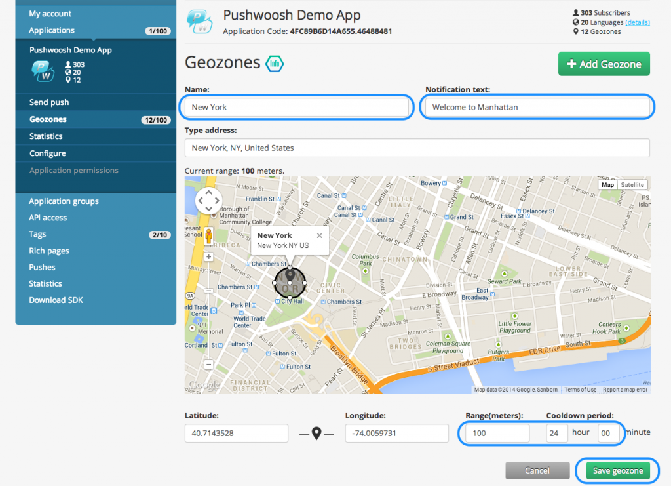Open the languages details link
671x486 pixels.
pyautogui.click(x=637, y=22)
